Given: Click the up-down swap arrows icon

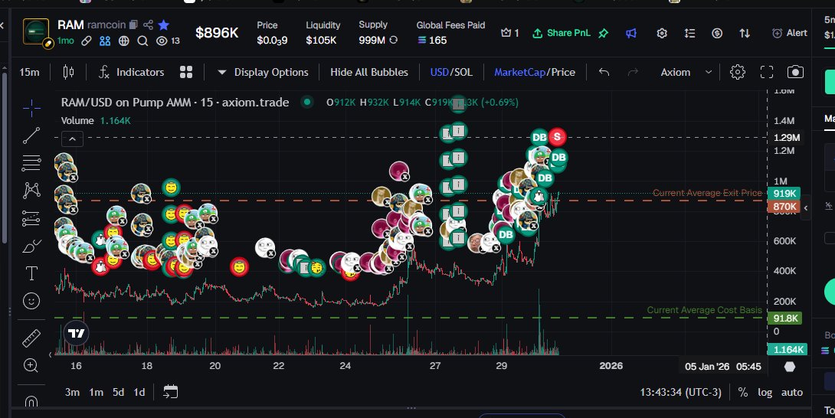Looking at the screenshot, I should coord(745,33).
